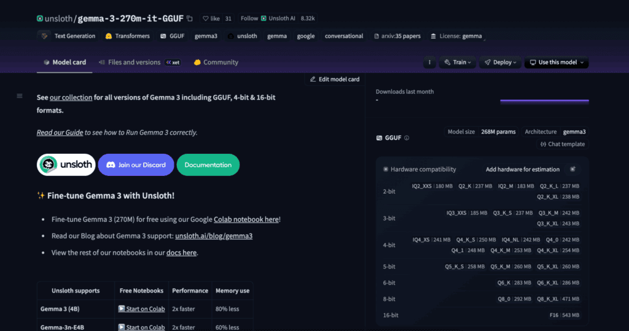Image resolution: width=629 pixels, height=331 pixels.
Task: Open the docs here link
Action: pos(181,253)
